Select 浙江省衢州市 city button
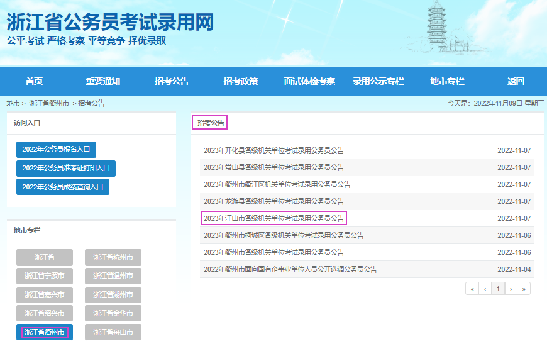Screen dimensions: 547x341 [x=45, y=332]
